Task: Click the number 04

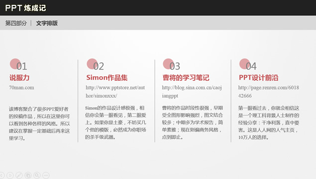Action: coord(251,66)
